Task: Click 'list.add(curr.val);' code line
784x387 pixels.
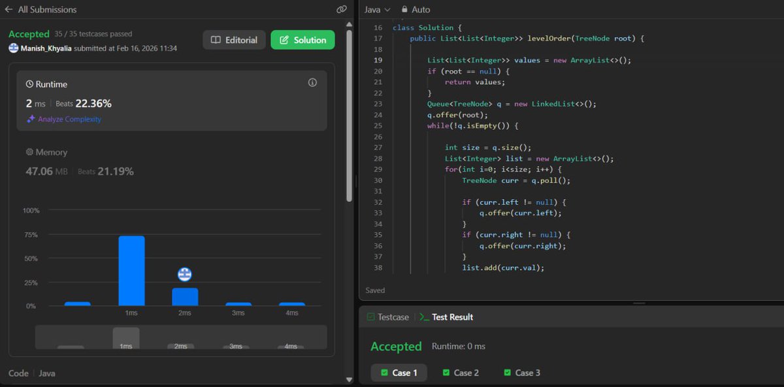Action: point(503,268)
